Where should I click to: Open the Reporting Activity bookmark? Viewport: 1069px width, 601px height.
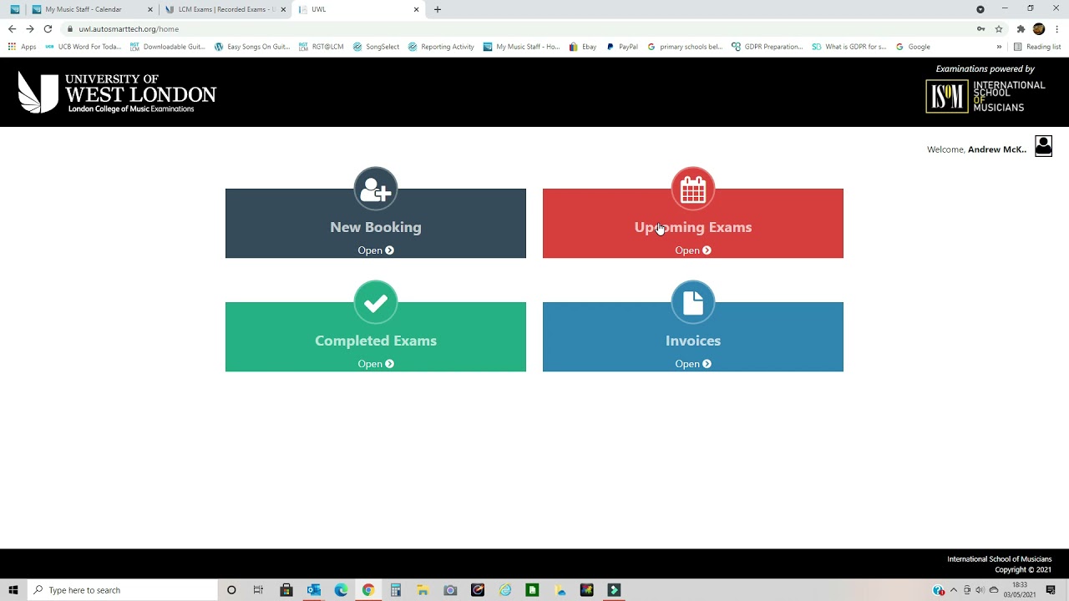point(441,47)
